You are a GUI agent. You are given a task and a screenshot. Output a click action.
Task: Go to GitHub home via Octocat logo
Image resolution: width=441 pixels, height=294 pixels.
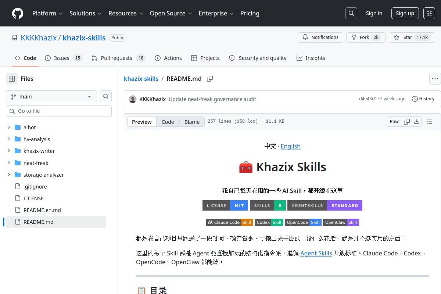point(18,13)
